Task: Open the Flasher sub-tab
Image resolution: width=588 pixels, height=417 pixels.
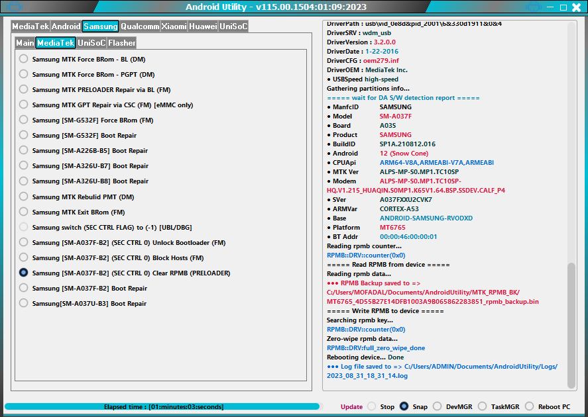Action: (x=122, y=43)
